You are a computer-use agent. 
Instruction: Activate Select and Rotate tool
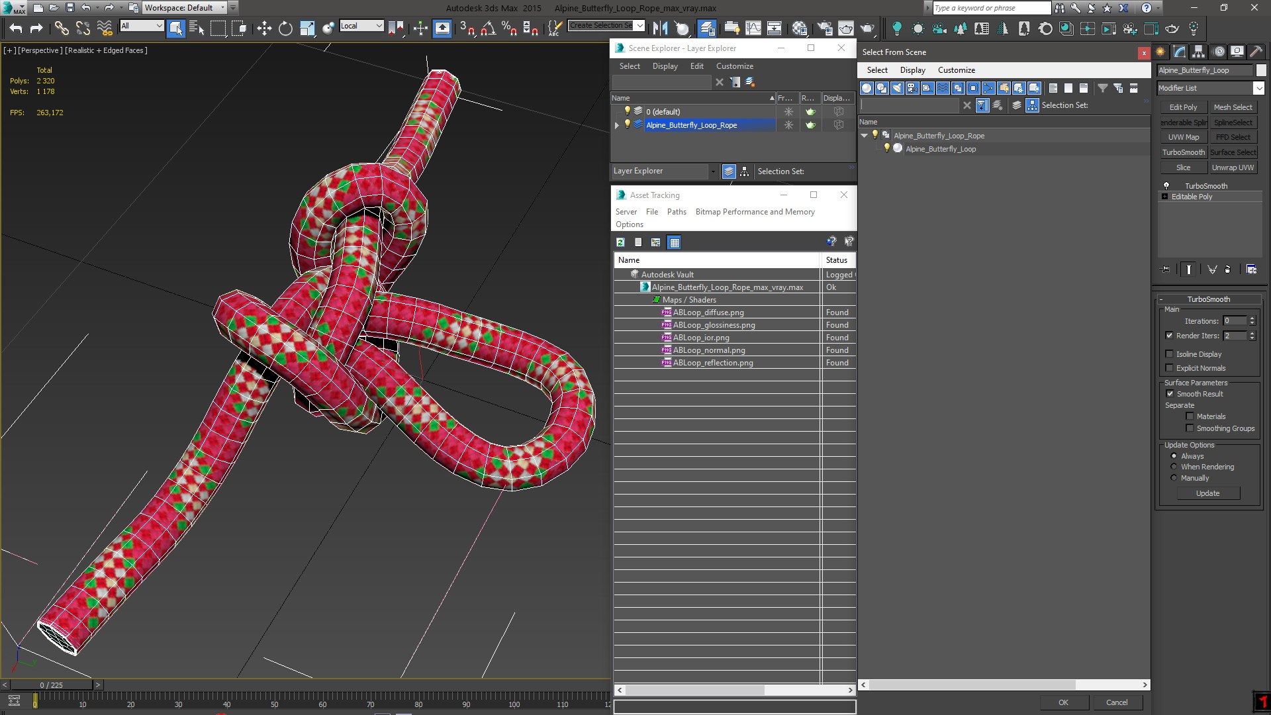point(285,28)
